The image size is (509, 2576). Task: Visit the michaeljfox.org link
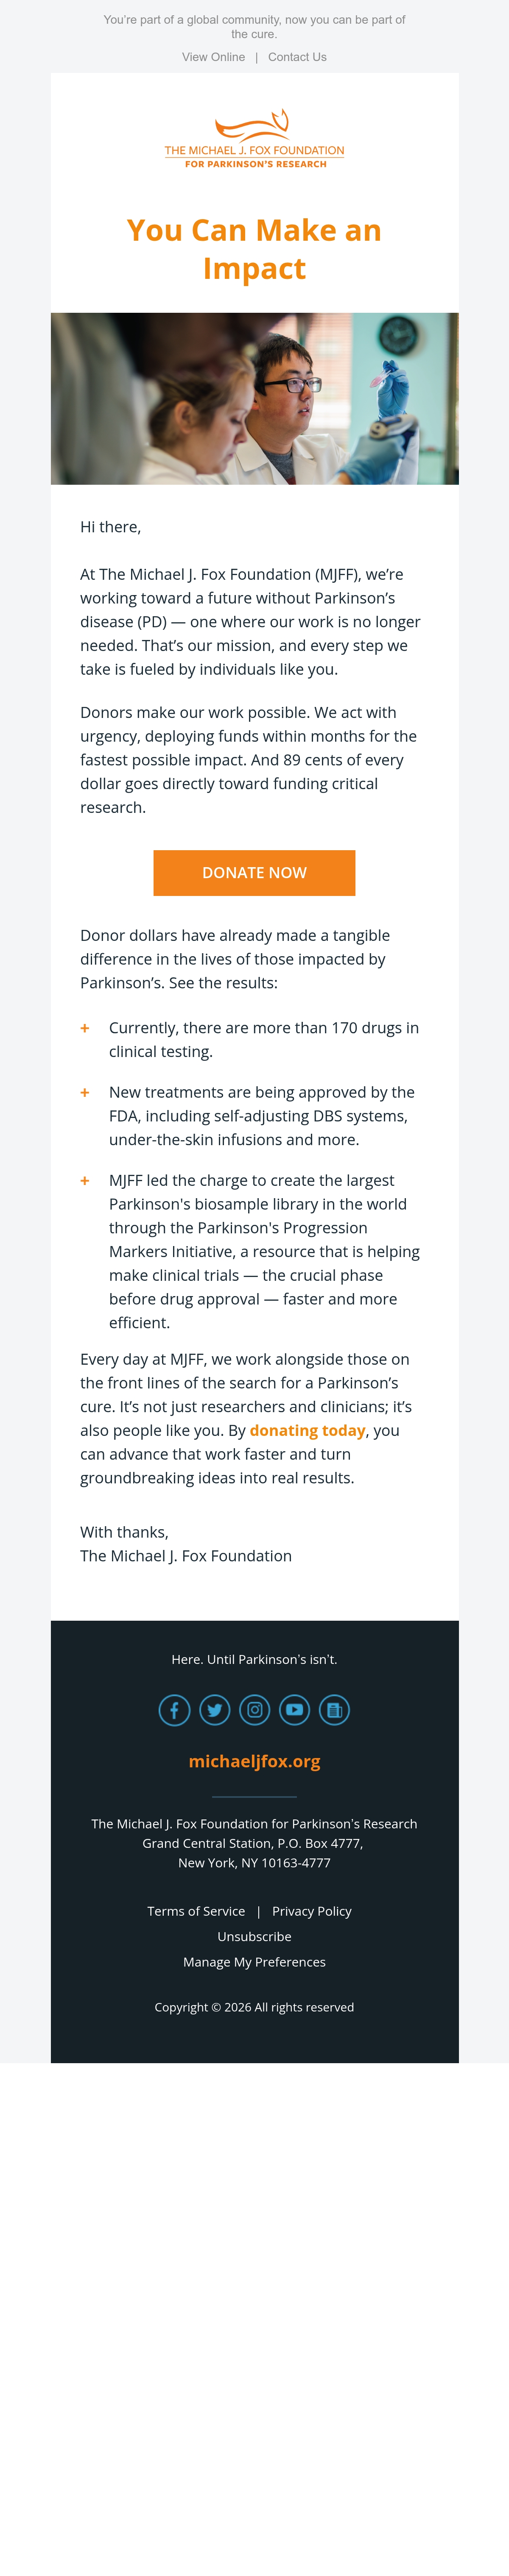[254, 1761]
